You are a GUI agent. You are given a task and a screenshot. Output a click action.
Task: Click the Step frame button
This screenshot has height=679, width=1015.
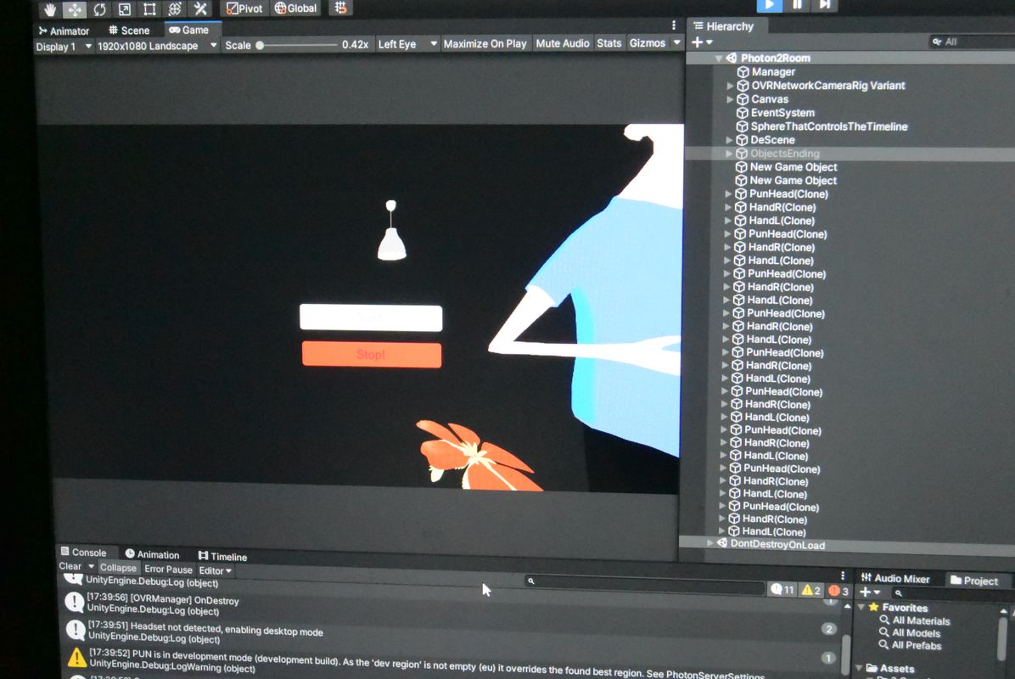825,5
